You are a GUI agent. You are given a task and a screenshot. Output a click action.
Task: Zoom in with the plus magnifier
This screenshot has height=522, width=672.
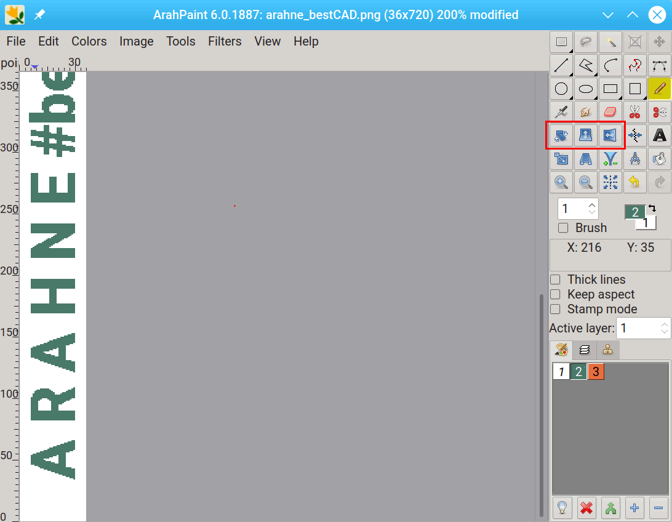tap(561, 182)
